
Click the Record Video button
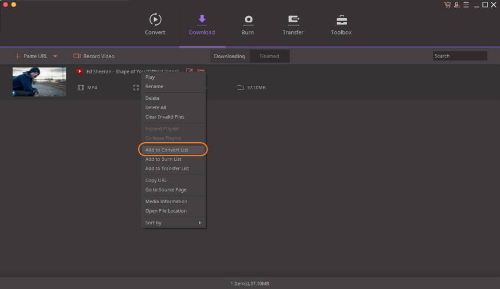tap(94, 56)
